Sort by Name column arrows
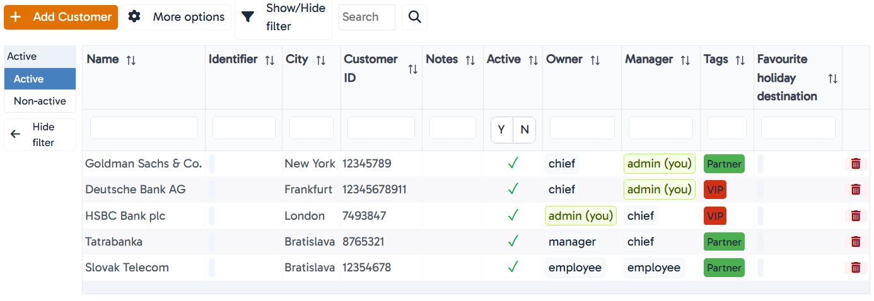874x301 pixels. (131, 60)
